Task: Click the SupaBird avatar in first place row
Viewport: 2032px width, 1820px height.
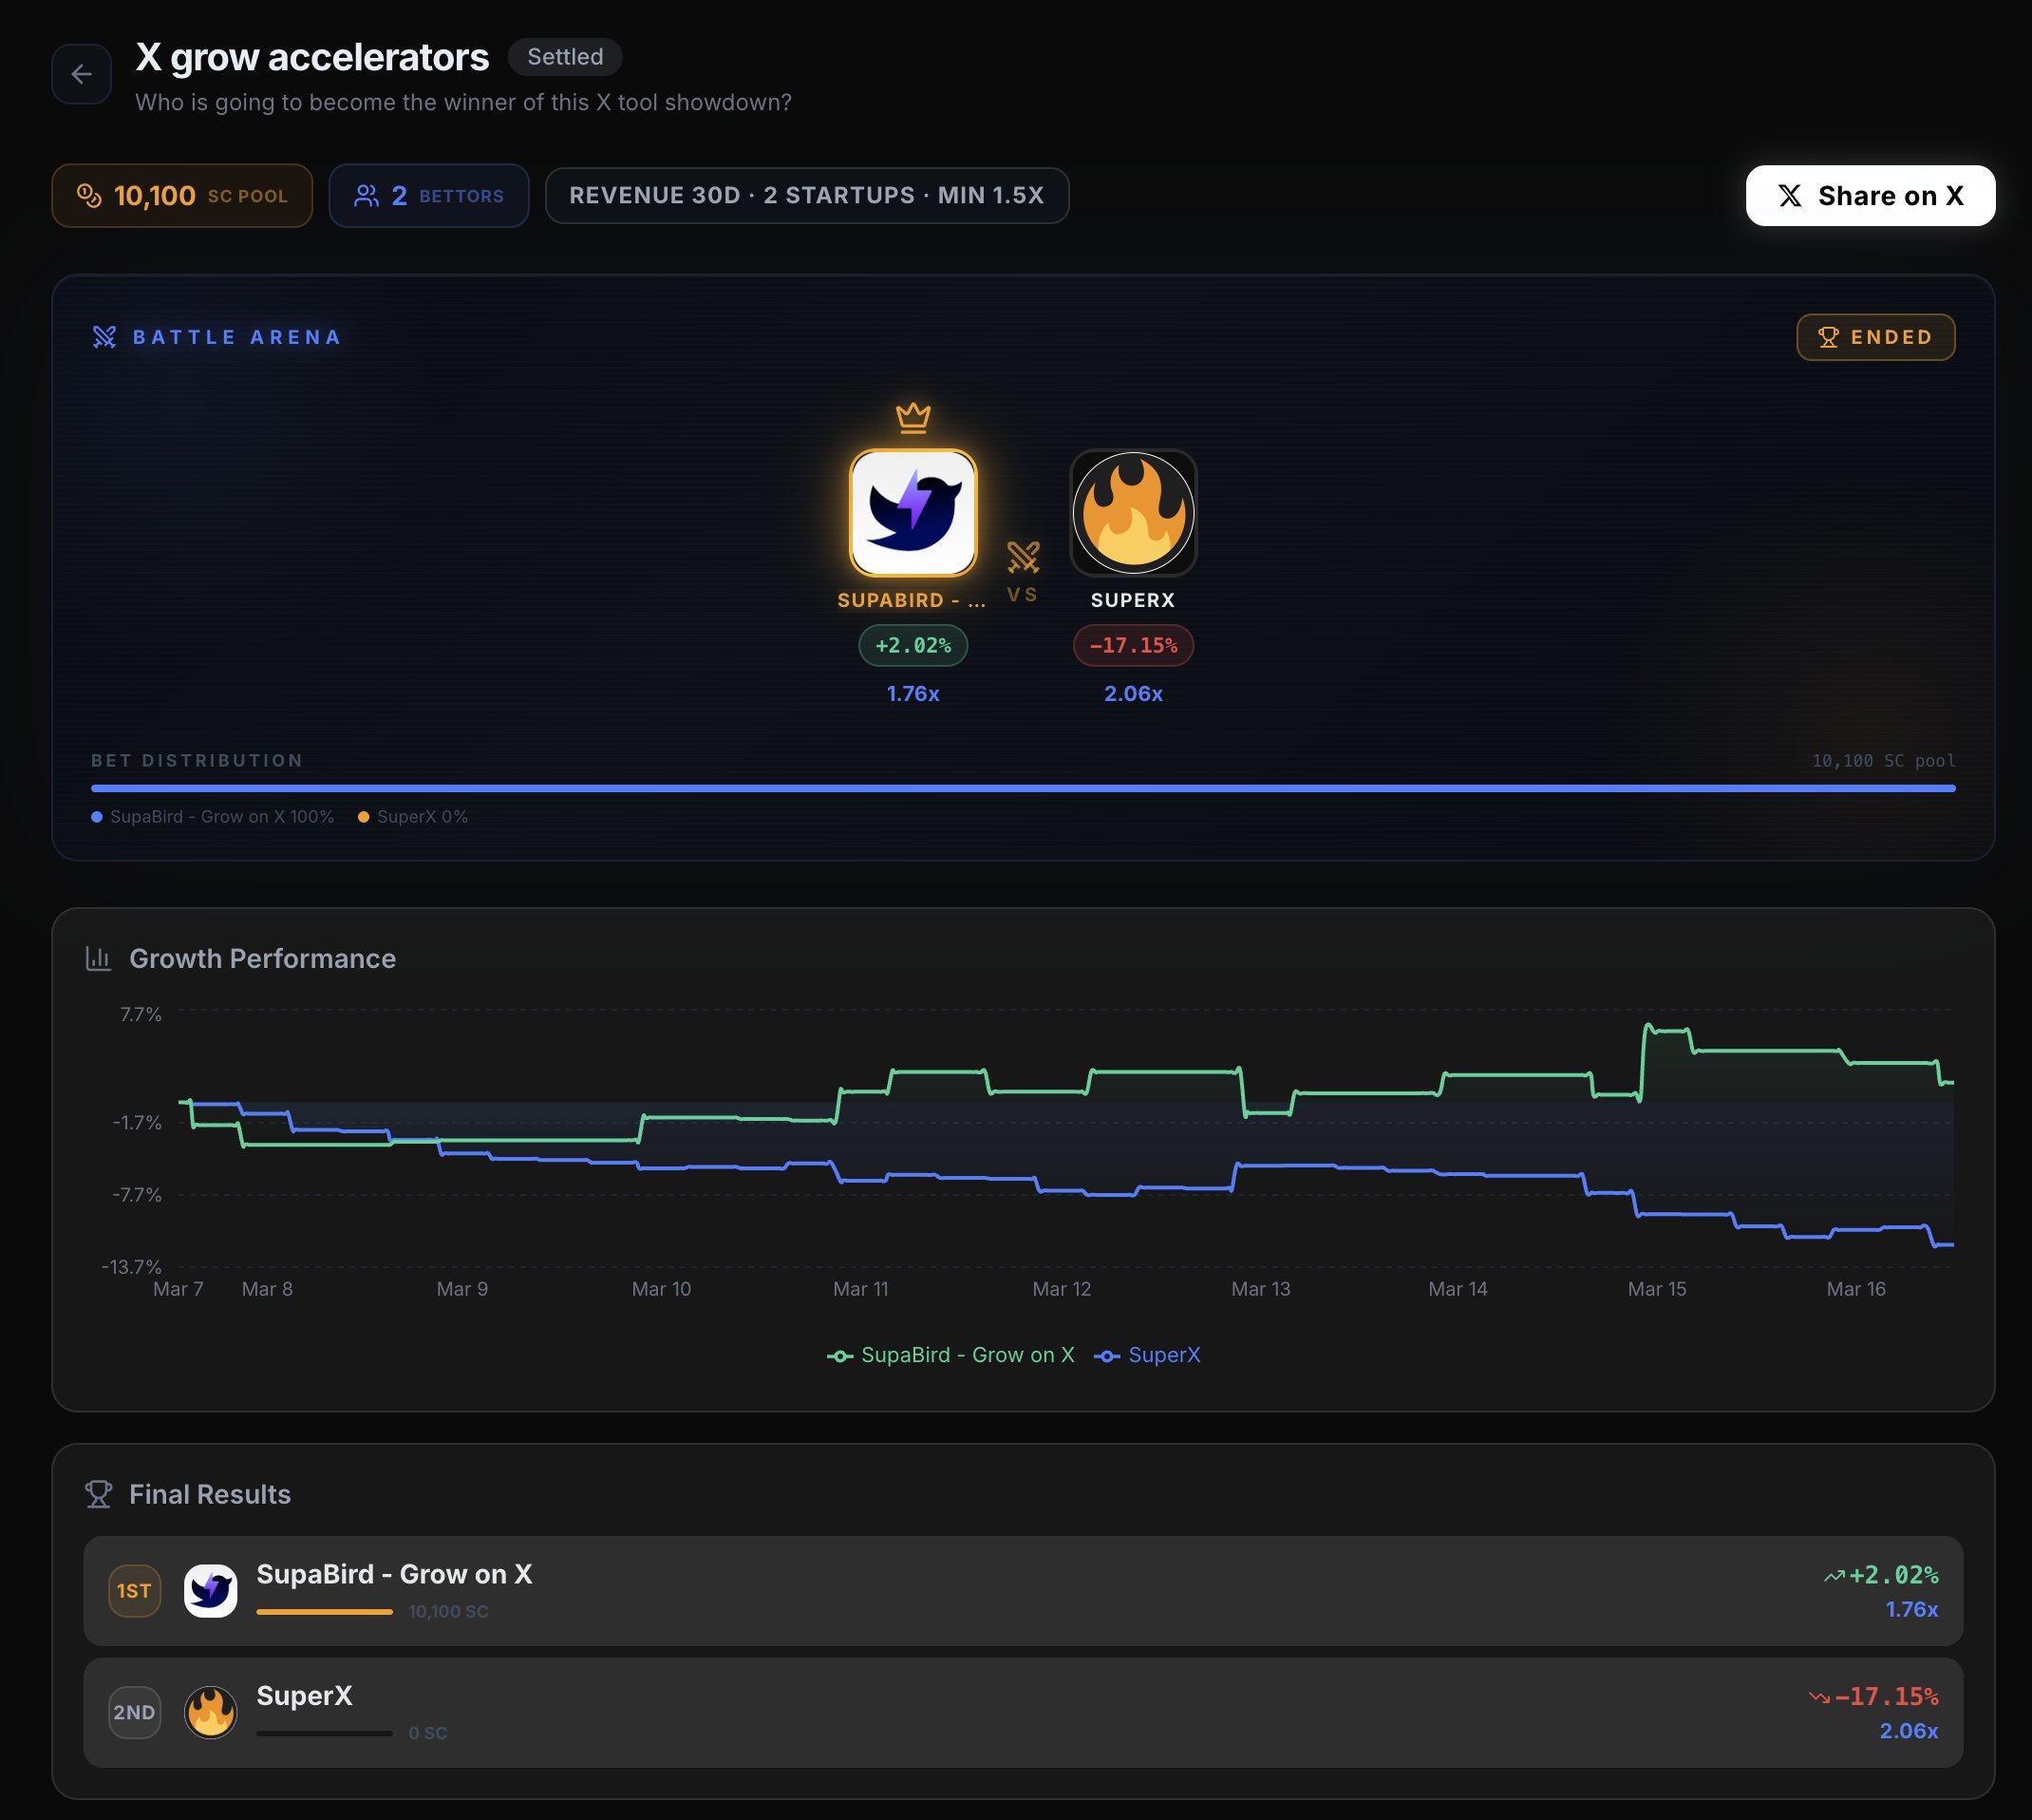Action: point(210,1590)
